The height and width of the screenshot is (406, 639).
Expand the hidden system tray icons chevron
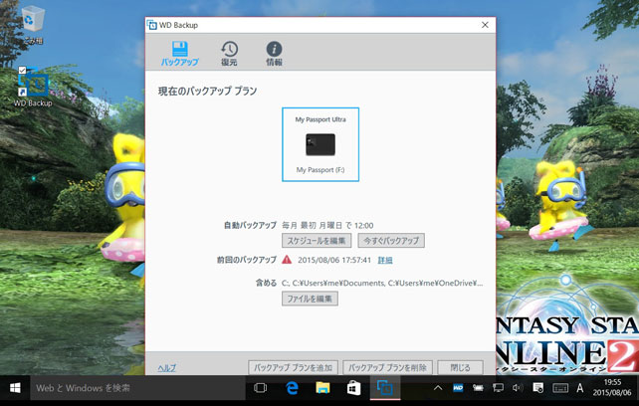tap(438, 388)
